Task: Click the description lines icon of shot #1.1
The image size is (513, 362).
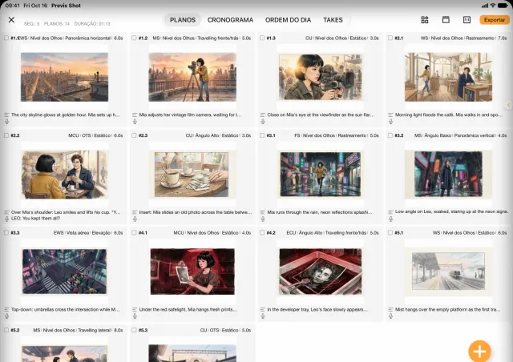Action: (6, 115)
